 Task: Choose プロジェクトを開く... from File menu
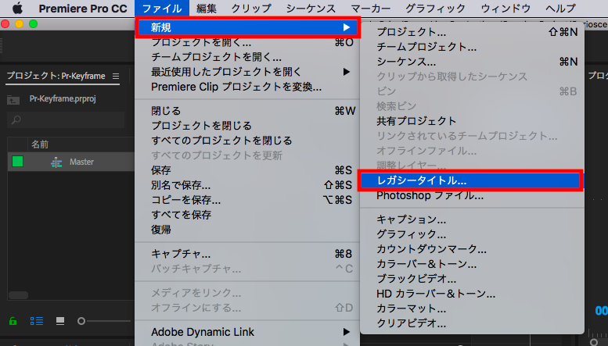point(247,42)
